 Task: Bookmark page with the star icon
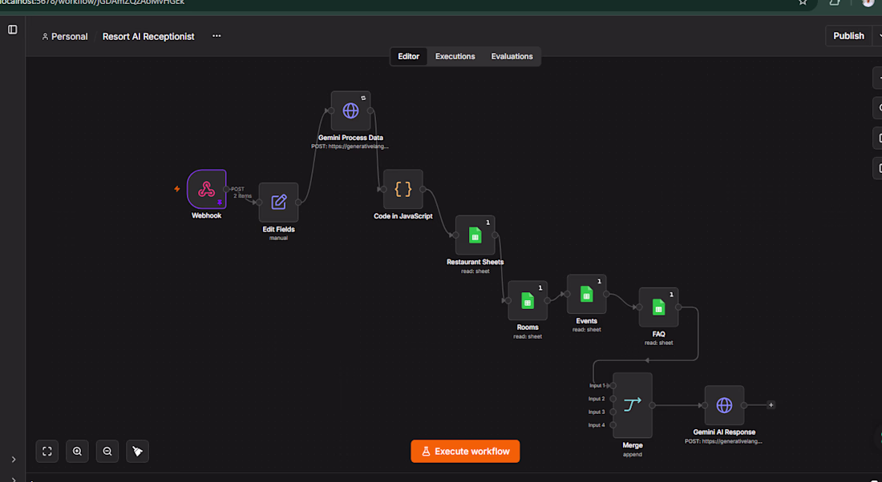click(x=803, y=2)
